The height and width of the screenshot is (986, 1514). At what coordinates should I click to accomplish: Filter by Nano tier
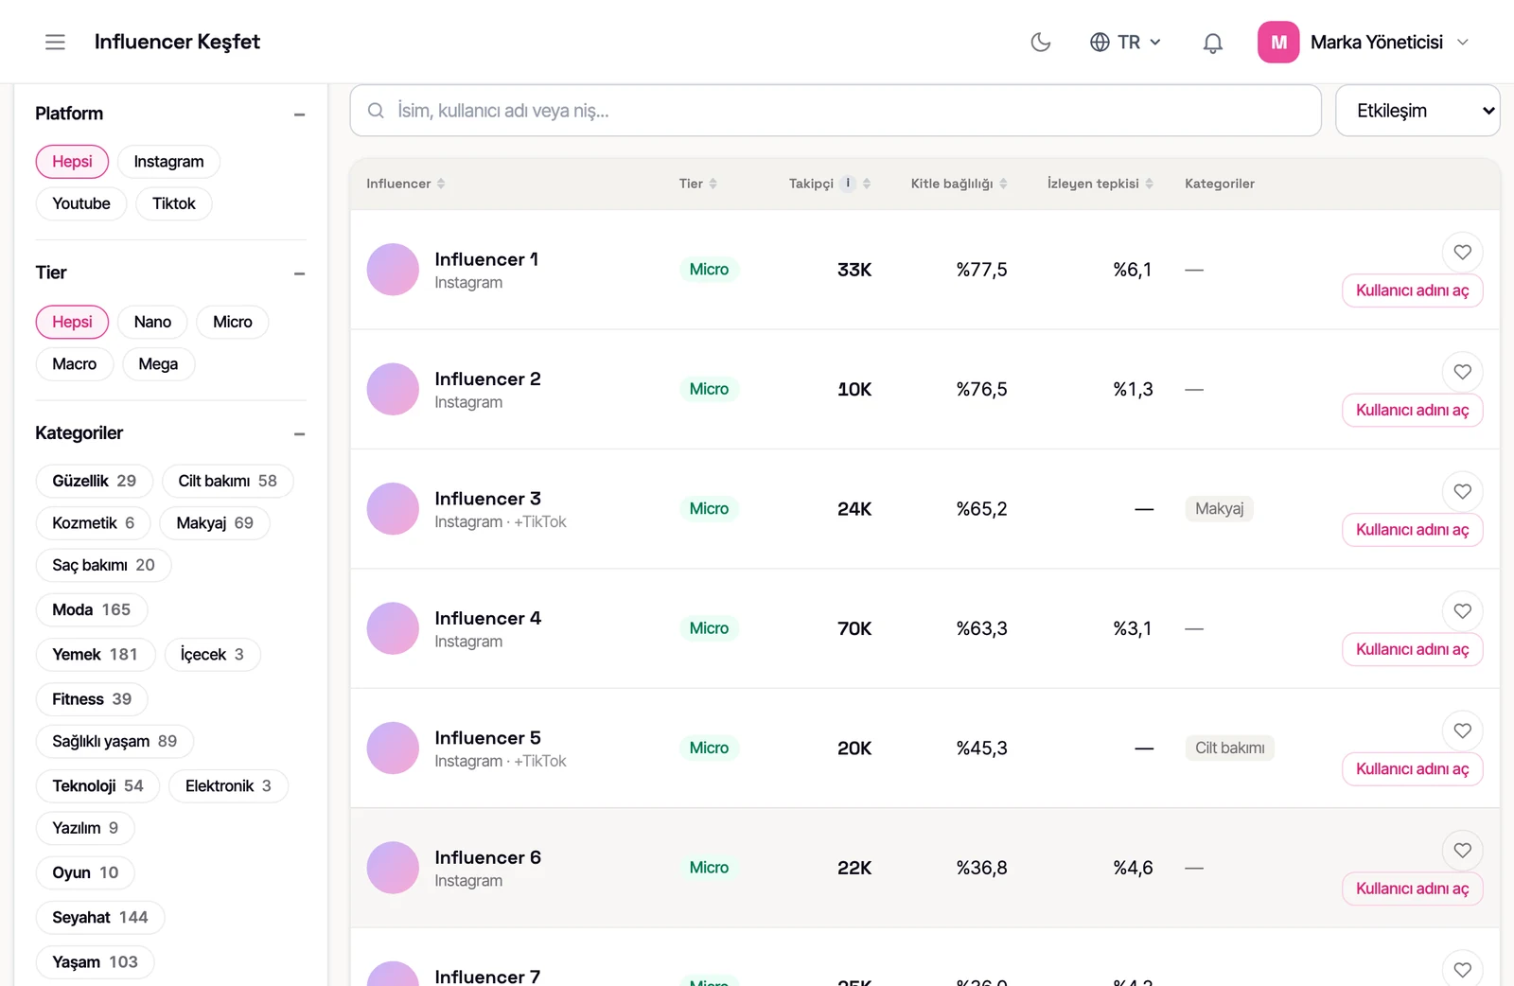[152, 322]
